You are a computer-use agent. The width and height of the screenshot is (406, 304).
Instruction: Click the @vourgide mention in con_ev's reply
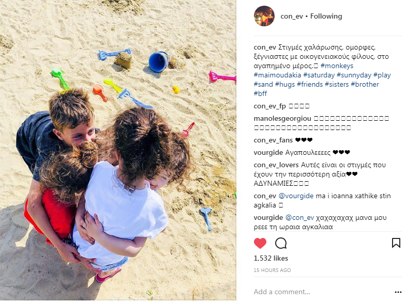pos(296,196)
